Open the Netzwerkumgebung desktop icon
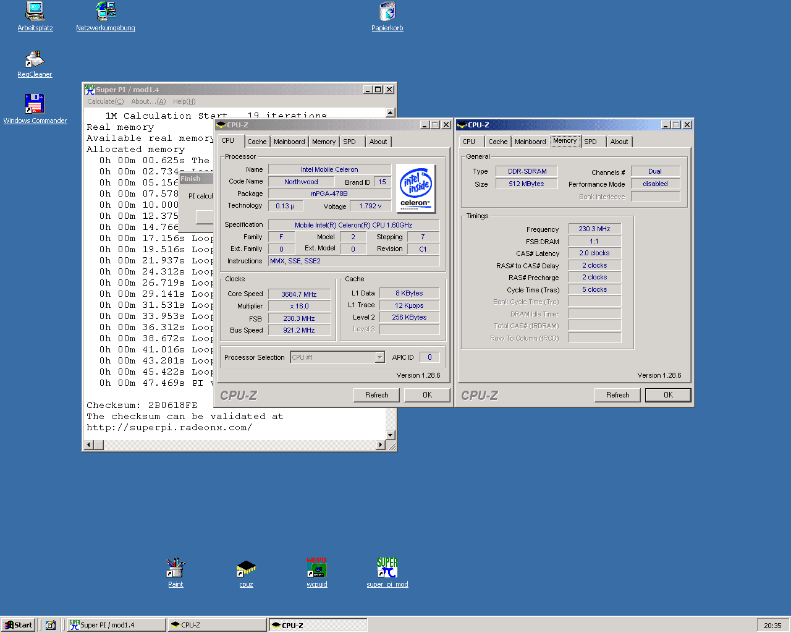Screen dimensions: 791x633 [x=106, y=11]
